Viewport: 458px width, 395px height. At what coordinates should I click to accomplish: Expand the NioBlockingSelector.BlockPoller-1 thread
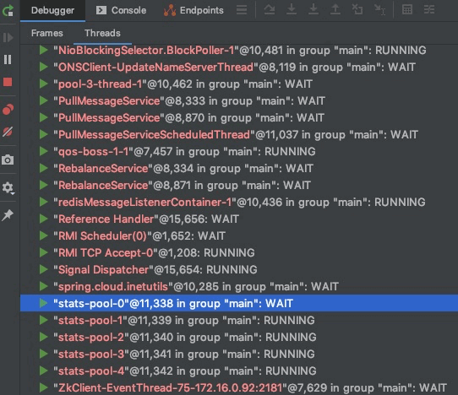pyautogui.click(x=44, y=50)
